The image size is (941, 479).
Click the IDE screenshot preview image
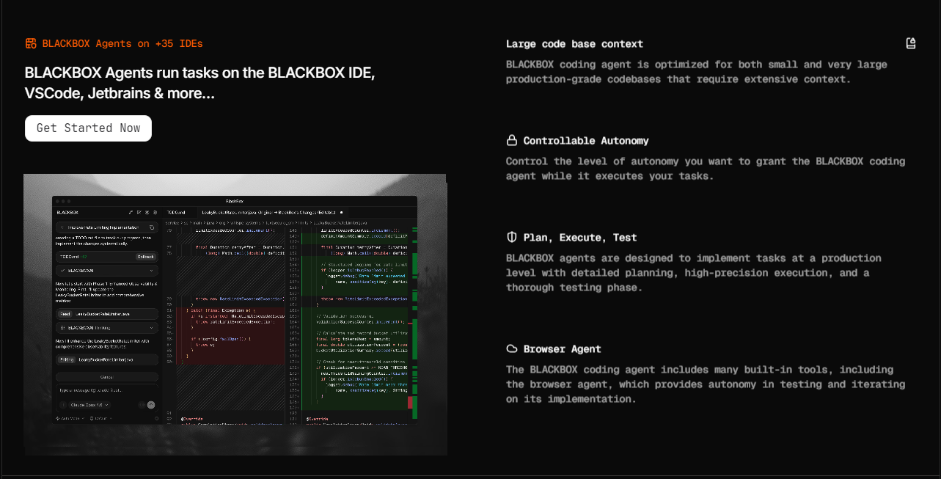(x=235, y=314)
